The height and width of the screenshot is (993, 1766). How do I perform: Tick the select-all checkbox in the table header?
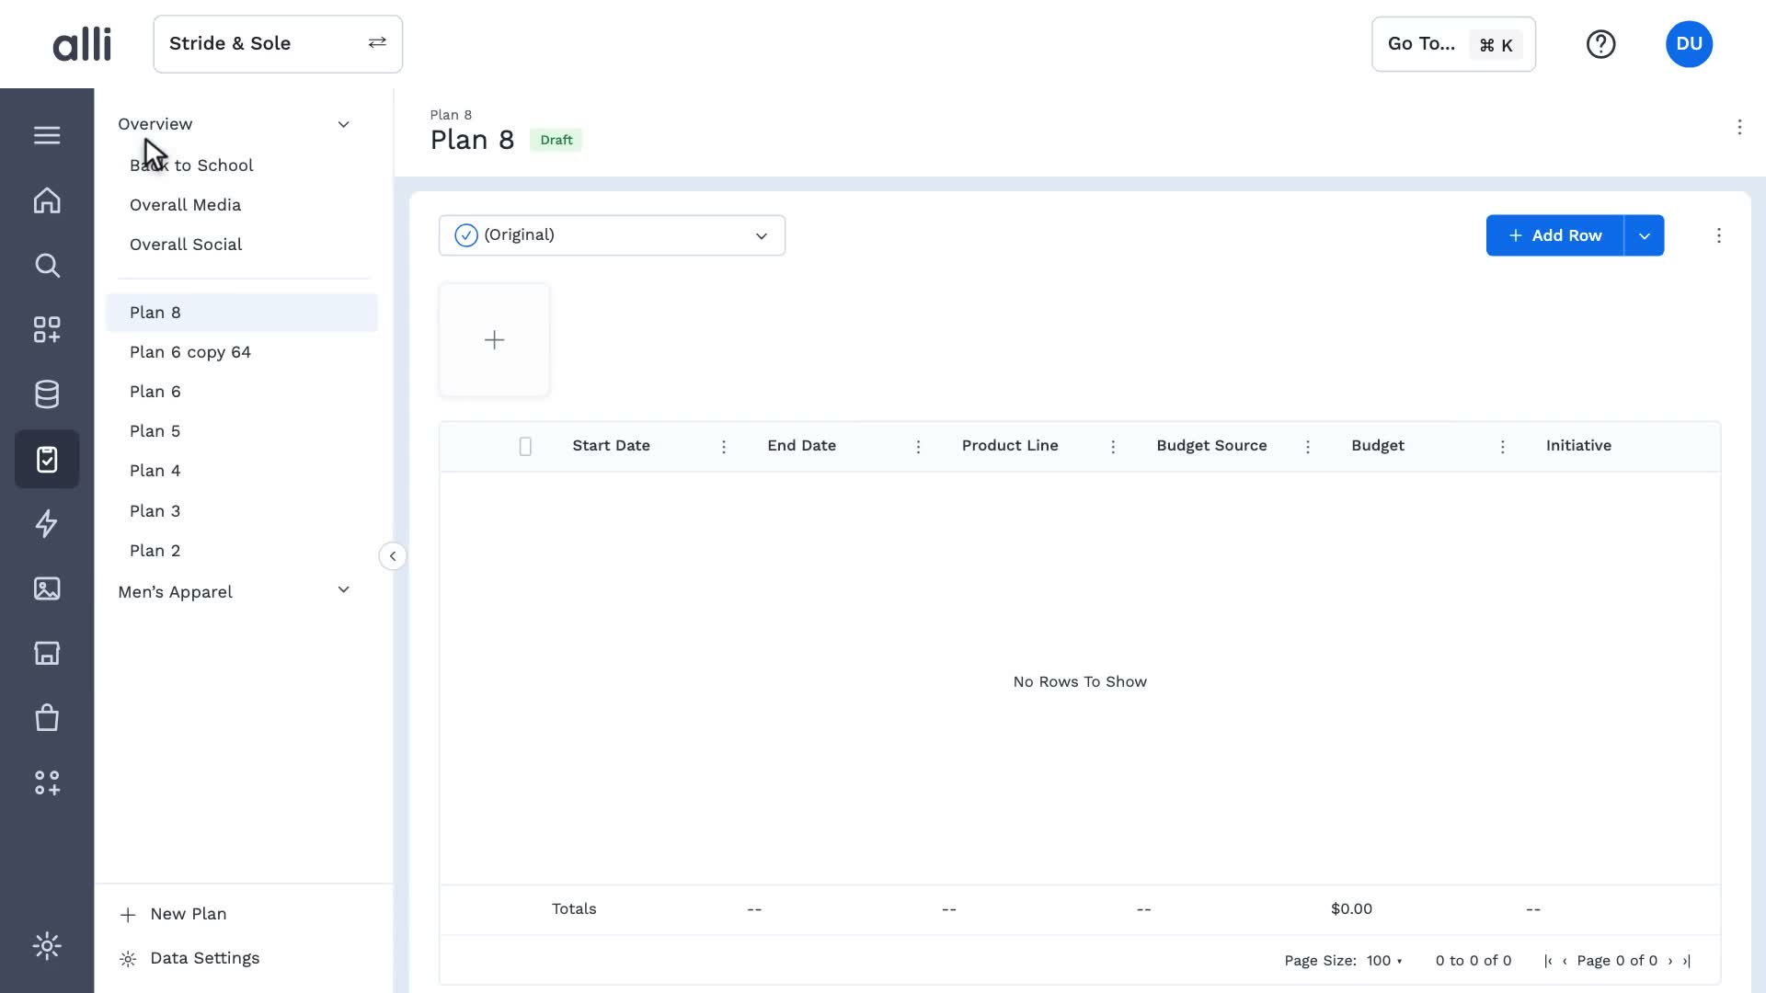525,447
